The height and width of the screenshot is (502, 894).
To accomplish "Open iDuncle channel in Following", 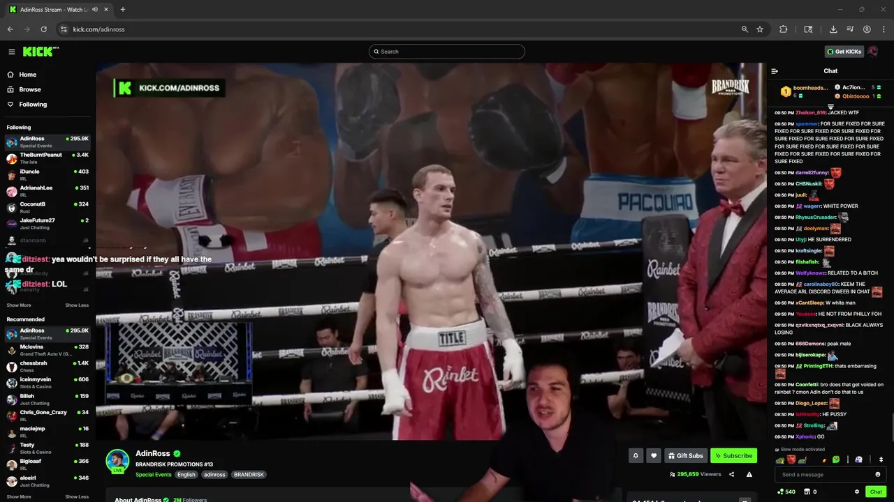I will click(x=47, y=174).
